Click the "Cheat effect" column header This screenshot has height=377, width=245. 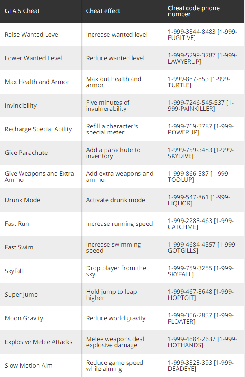[x=103, y=11]
